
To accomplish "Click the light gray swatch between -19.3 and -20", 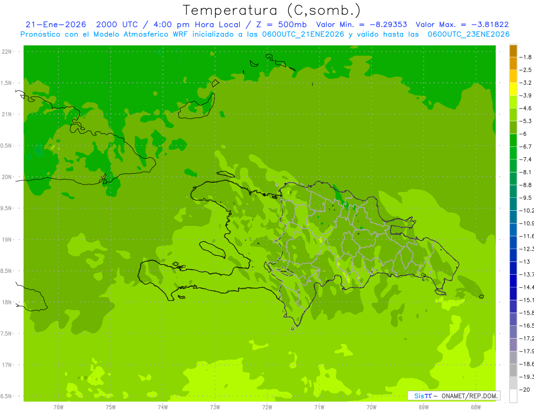I will tap(513, 383).
